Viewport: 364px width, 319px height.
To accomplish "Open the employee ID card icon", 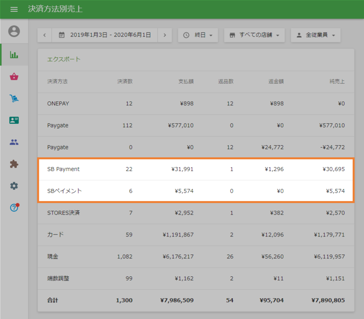I will [14, 120].
